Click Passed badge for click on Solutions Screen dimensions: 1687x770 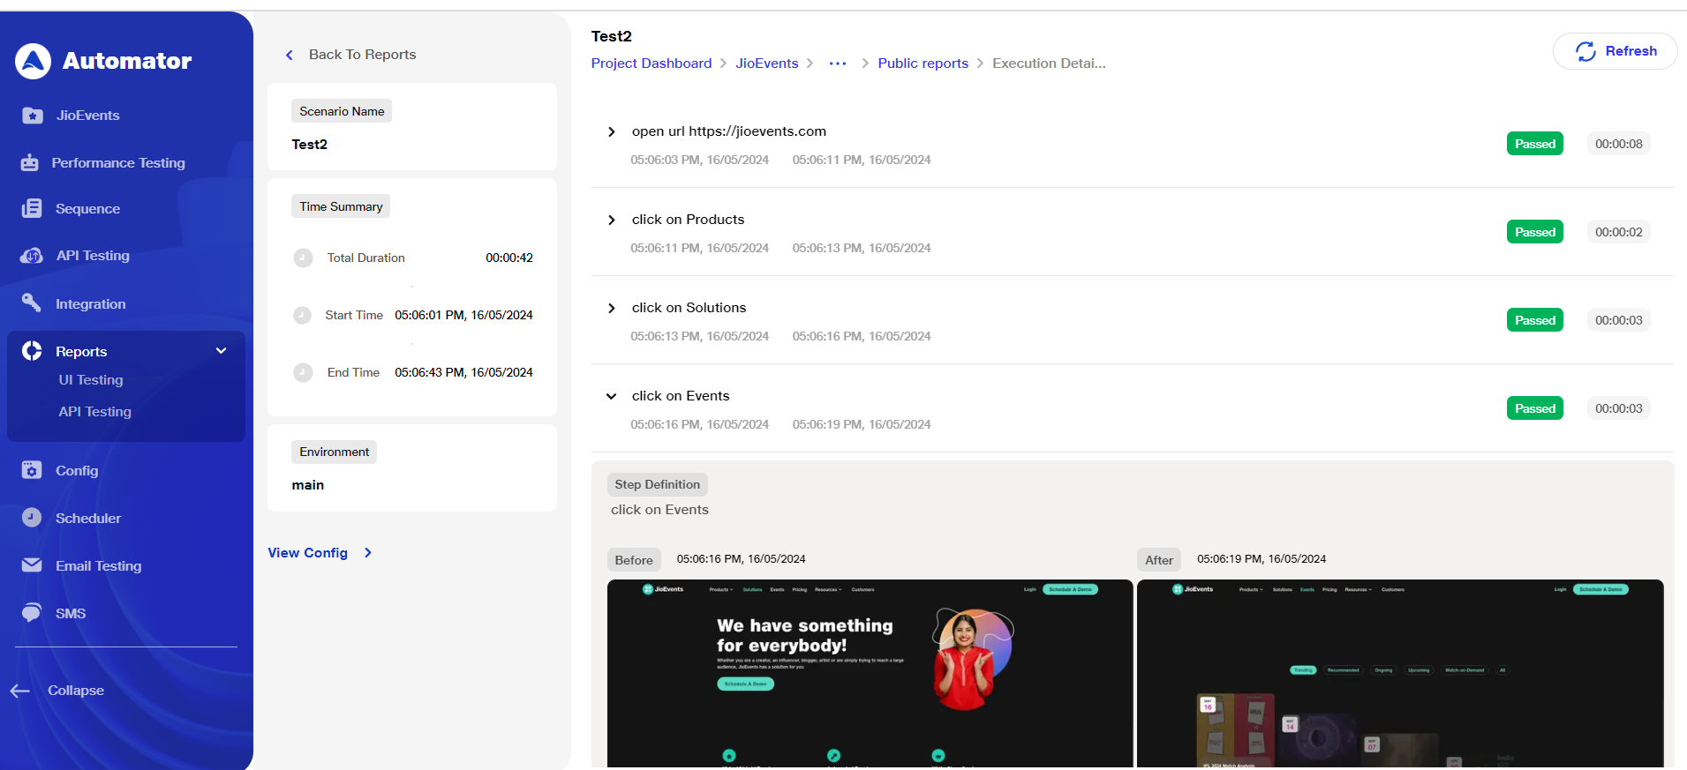(x=1534, y=320)
